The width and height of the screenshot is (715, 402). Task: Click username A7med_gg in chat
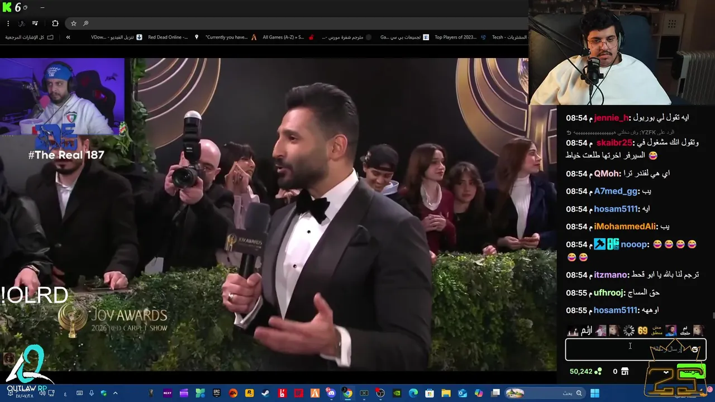click(614, 192)
